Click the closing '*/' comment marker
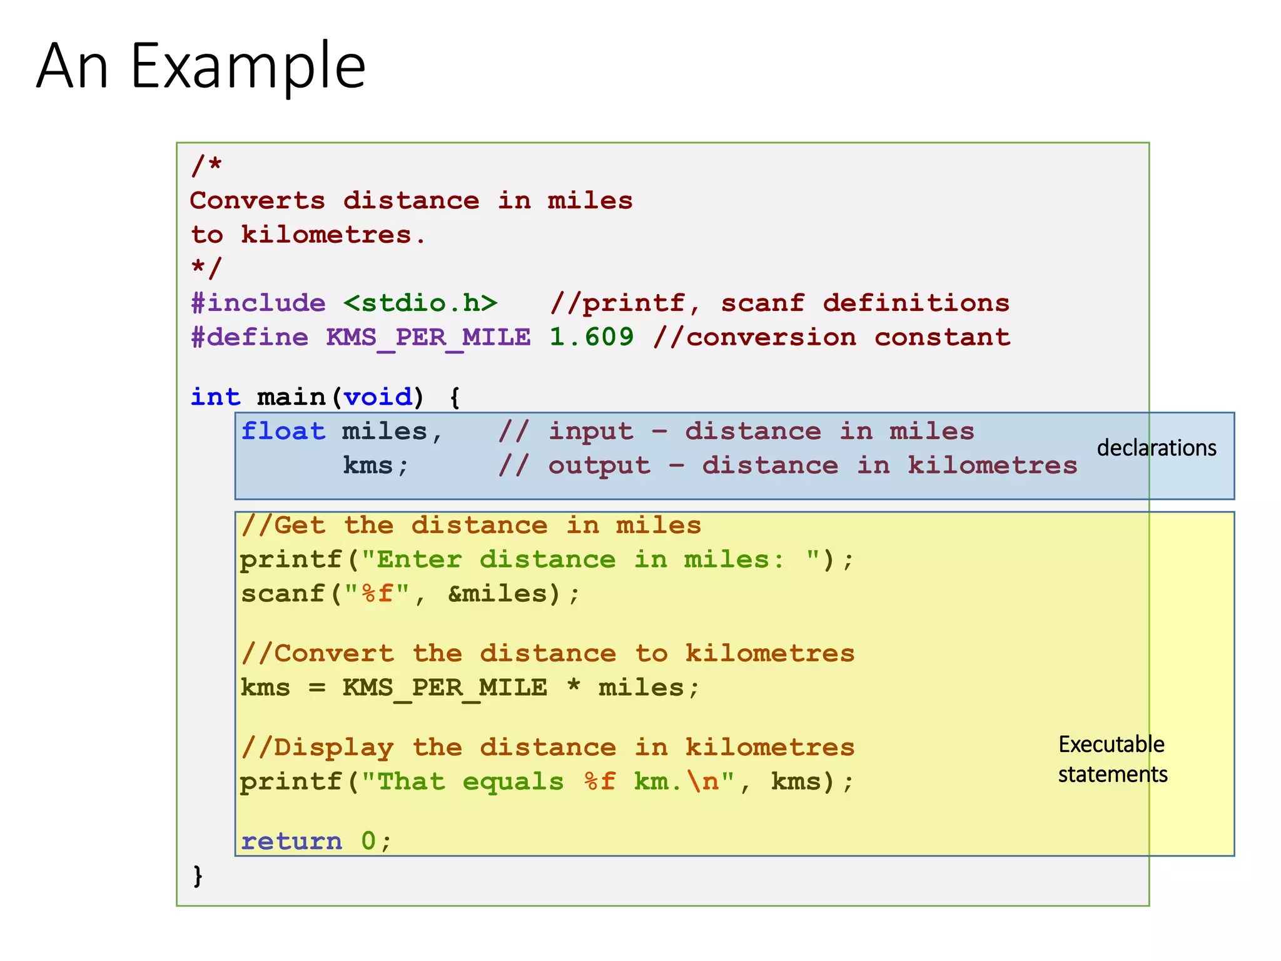The height and width of the screenshot is (961, 1281). tap(206, 269)
